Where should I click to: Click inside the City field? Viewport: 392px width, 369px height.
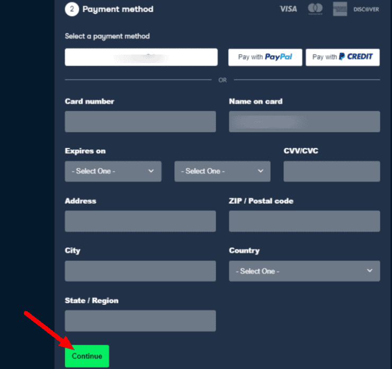coord(140,271)
